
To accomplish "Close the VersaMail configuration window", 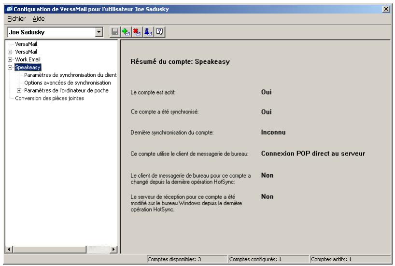I will point(386,9).
